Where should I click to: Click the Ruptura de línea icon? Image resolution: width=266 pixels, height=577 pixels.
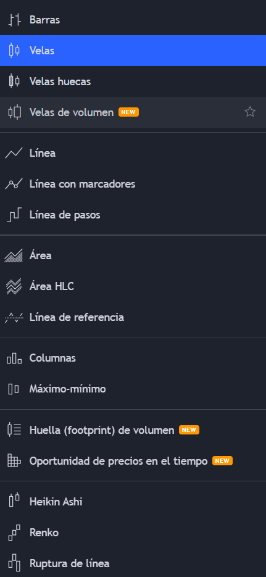(x=14, y=563)
